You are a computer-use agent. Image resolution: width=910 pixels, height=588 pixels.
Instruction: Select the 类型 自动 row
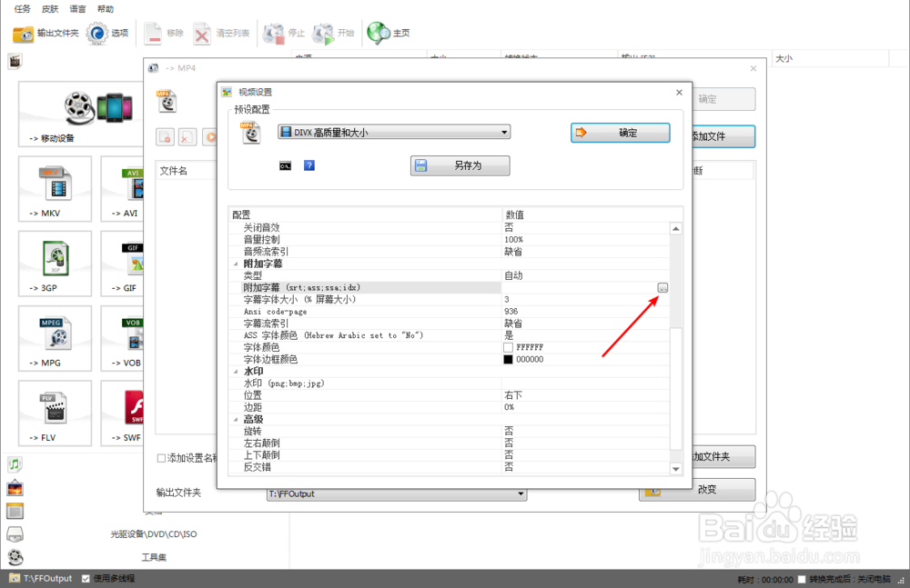[x=450, y=275]
